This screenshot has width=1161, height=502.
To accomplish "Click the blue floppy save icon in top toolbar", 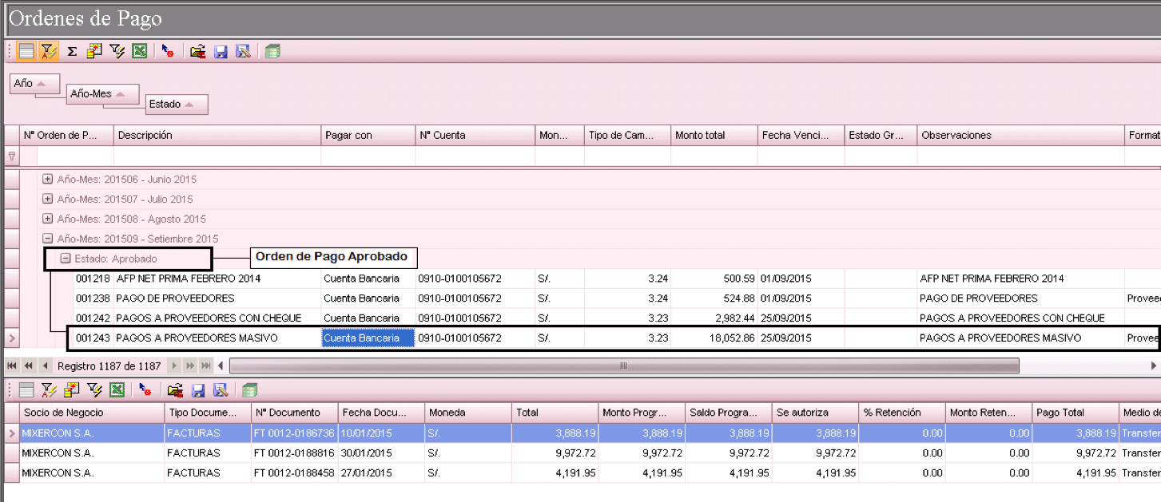I will click(x=221, y=52).
